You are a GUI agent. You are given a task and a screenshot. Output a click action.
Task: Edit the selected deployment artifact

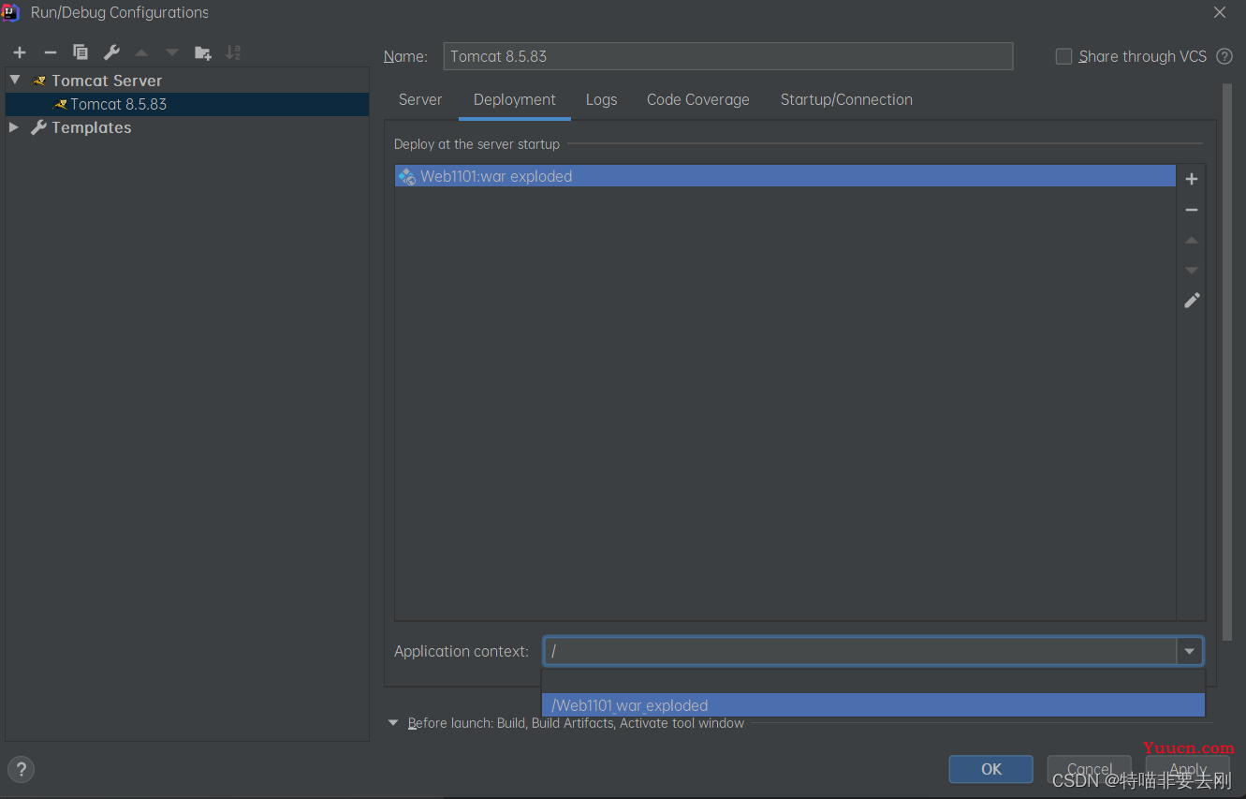point(1192,301)
